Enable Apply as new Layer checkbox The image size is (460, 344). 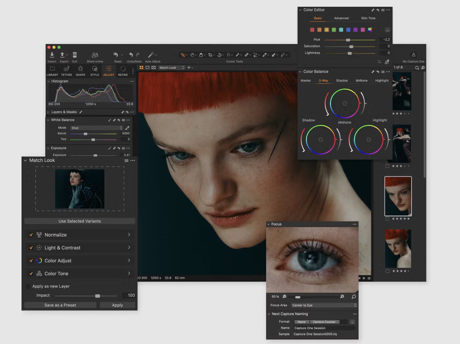click(x=28, y=287)
